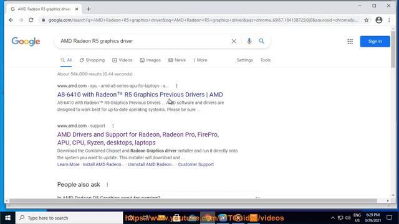
Task: Follow the Customer Support sitelink
Action: (x=196, y=164)
